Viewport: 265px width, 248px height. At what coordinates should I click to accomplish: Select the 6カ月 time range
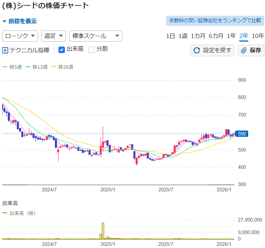coord(216,36)
